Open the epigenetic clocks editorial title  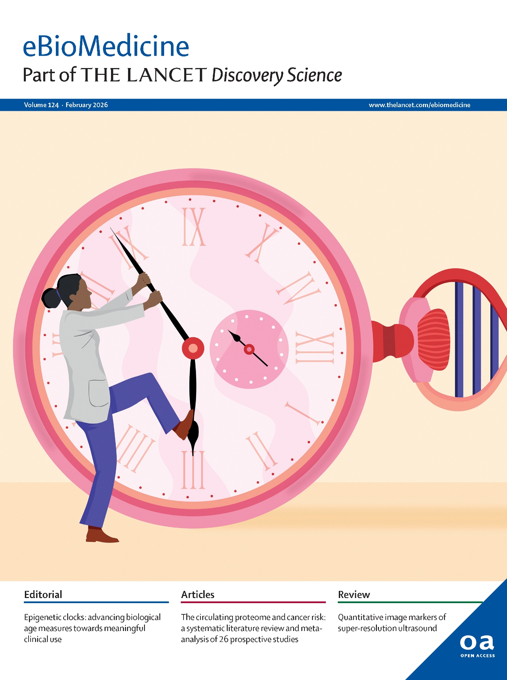tap(92, 628)
